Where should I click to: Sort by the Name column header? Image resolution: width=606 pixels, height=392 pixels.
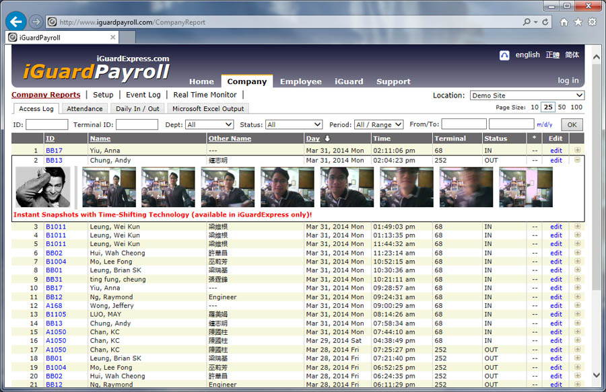coord(100,139)
